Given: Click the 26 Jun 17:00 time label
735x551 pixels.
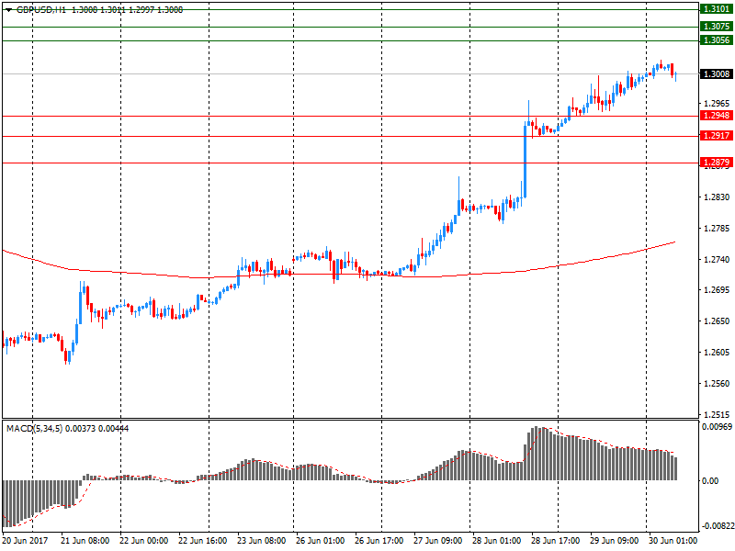Looking at the screenshot, I should (379, 540).
